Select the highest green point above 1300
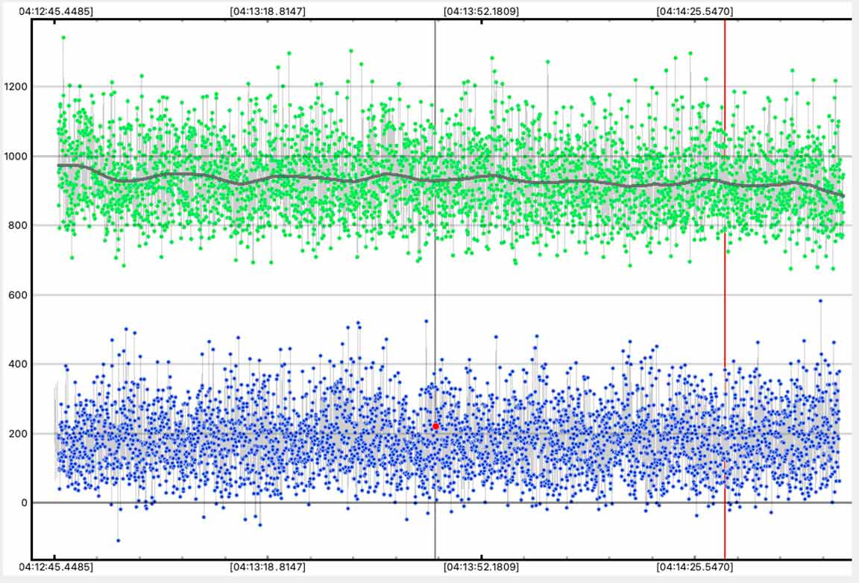This screenshot has height=583, width=859. 63,37
